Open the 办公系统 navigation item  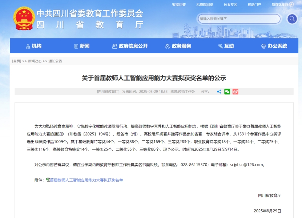274,46
